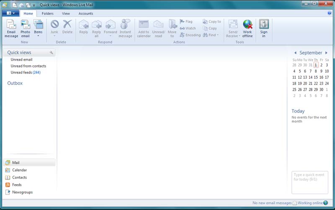This screenshot has width=335, height=210.
Task: Click the third quick access title bar icon
Action: (x=28, y=5)
